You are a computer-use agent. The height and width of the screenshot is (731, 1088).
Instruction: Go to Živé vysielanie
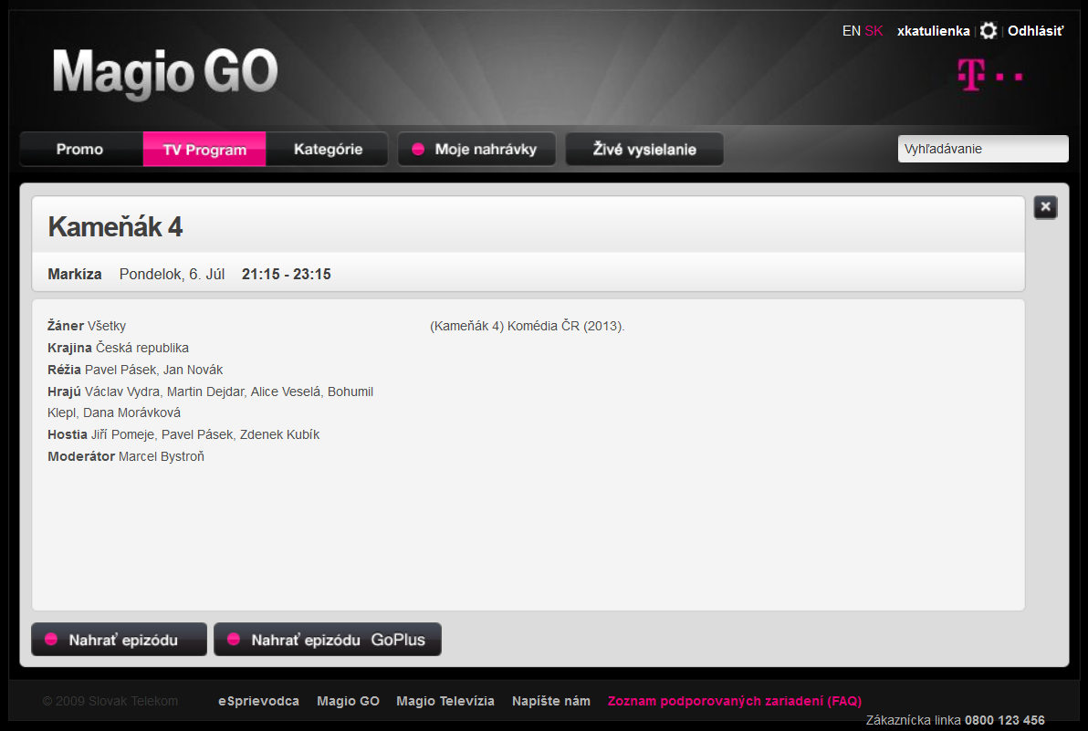pos(644,149)
